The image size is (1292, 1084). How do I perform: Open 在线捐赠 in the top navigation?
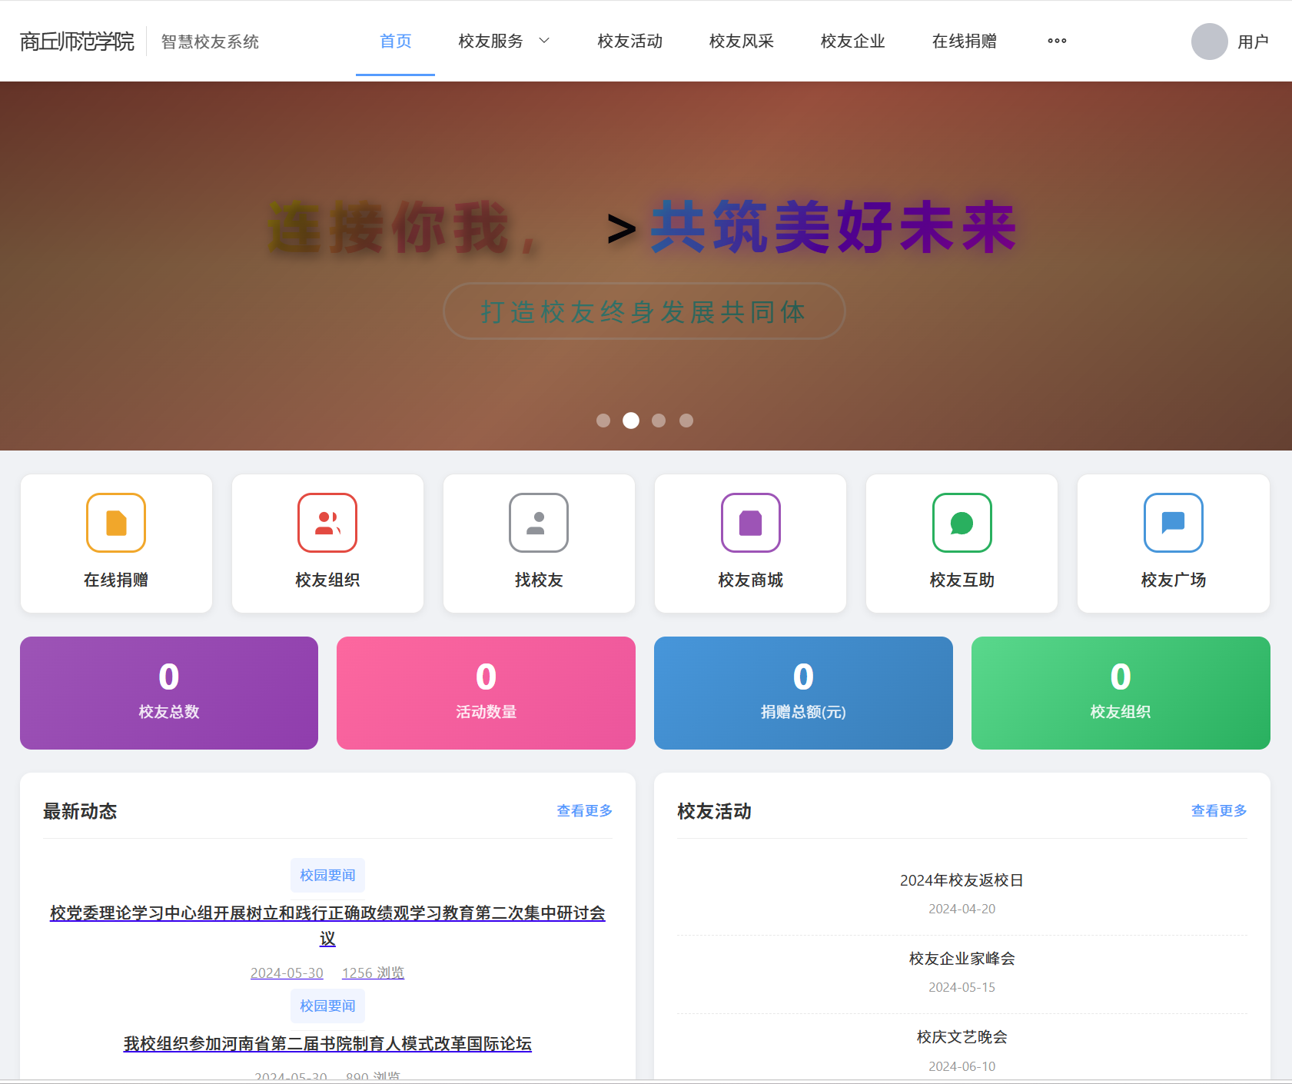coord(965,41)
